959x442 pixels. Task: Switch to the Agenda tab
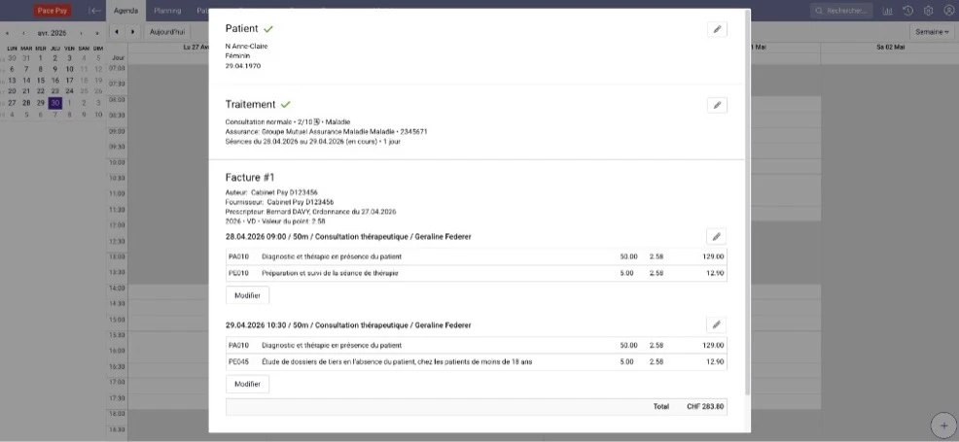126,11
